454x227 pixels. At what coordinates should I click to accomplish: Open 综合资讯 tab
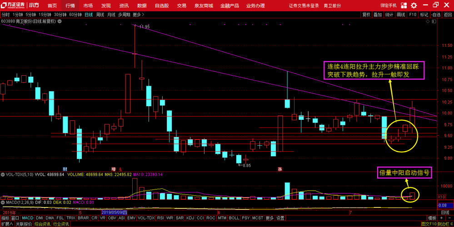pos(43,224)
